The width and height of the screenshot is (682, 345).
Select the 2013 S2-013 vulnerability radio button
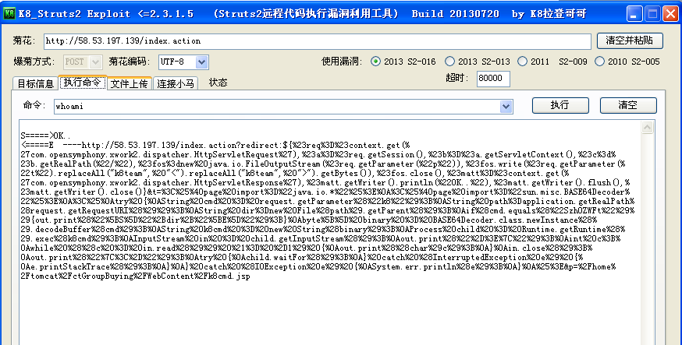click(x=449, y=62)
